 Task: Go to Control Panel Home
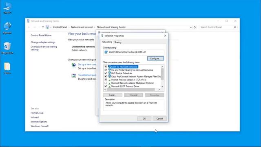[41, 36]
